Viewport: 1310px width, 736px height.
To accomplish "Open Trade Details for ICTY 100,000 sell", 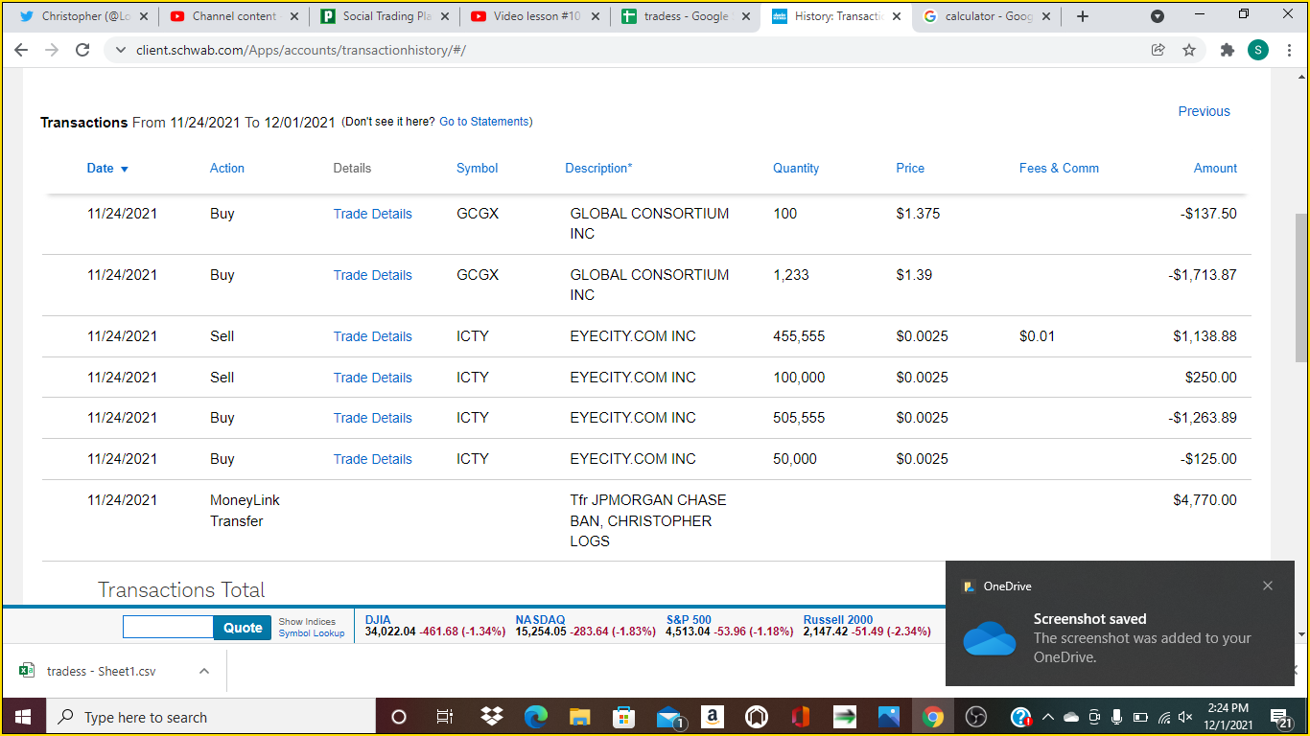I will click(372, 378).
